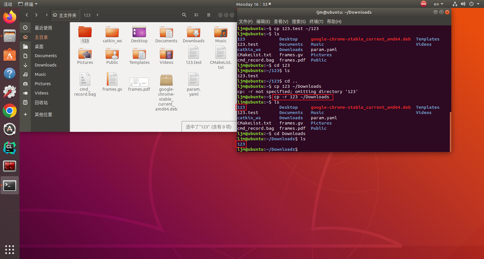The image size is (484, 259).
Task: Select the 123 folder icon
Action: click(x=85, y=35)
